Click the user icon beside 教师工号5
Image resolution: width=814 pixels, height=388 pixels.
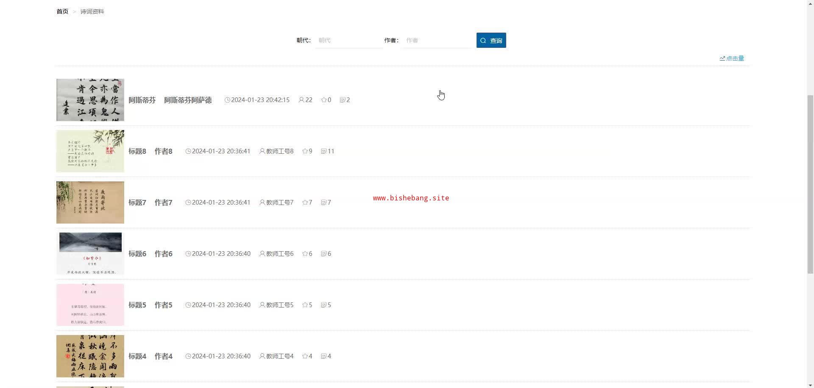(262, 305)
